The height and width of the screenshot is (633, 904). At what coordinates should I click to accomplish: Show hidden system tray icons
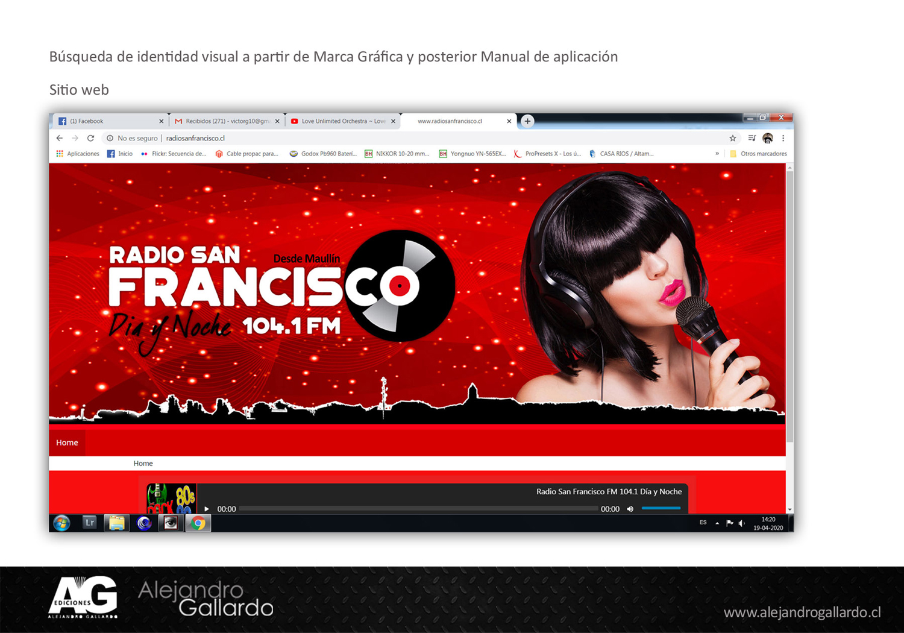[717, 523]
